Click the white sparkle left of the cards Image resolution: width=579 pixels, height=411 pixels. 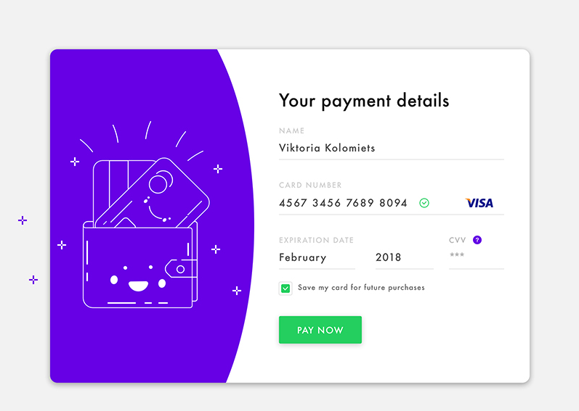[x=75, y=162]
